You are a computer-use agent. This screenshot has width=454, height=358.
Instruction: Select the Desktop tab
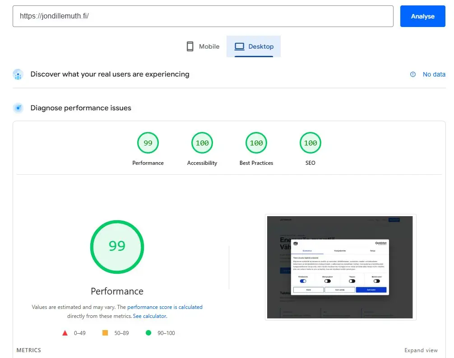pos(254,46)
